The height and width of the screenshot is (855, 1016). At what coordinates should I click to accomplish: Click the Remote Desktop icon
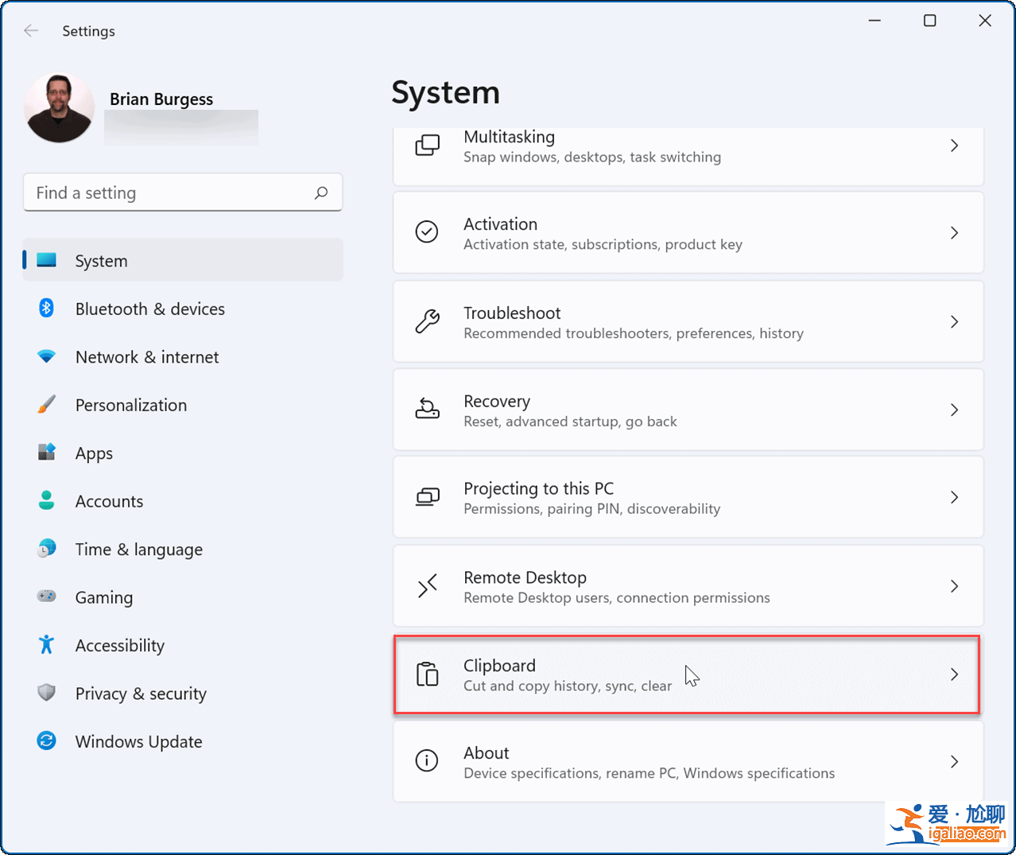pos(427,586)
